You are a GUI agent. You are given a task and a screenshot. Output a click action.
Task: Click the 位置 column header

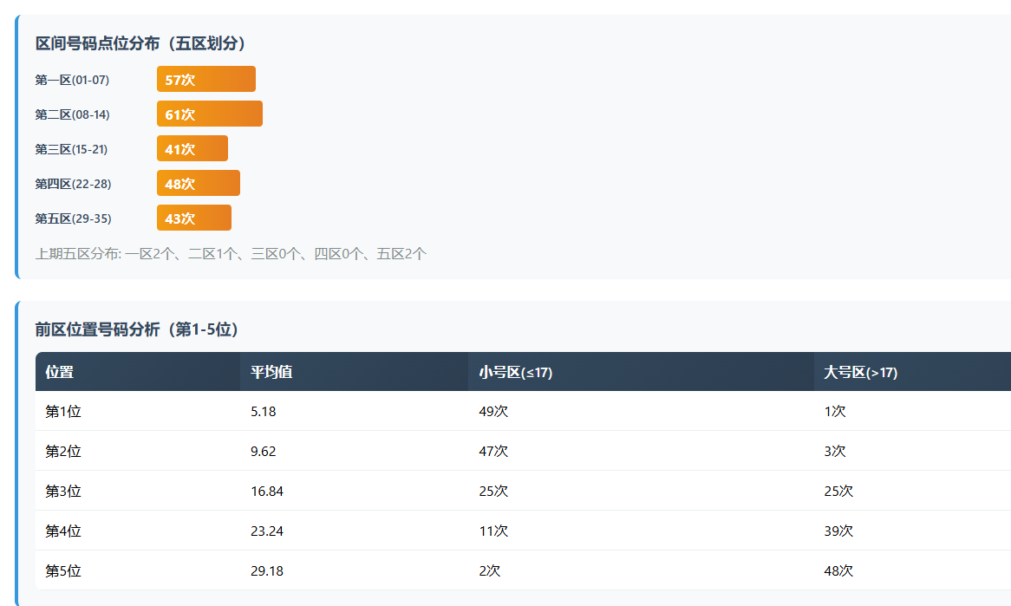click(60, 372)
